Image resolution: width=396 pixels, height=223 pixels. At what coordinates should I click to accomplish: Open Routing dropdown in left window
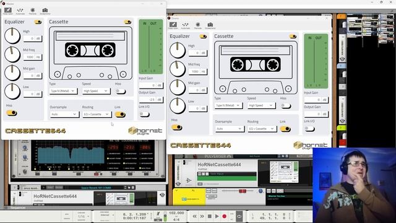97,114
